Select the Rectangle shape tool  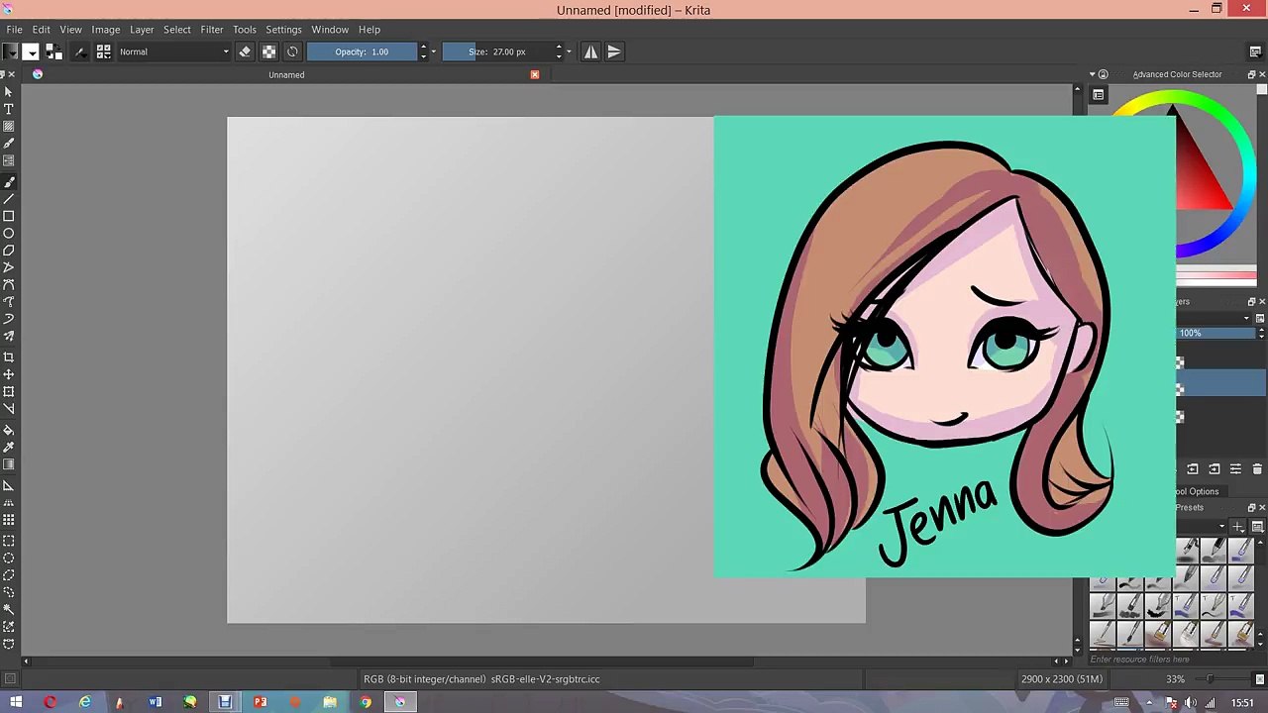(9, 216)
